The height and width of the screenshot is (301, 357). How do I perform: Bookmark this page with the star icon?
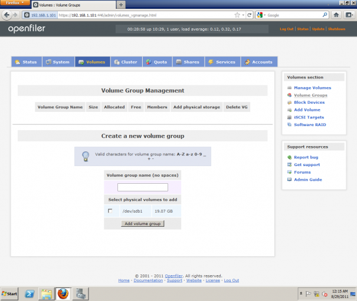(237, 15)
